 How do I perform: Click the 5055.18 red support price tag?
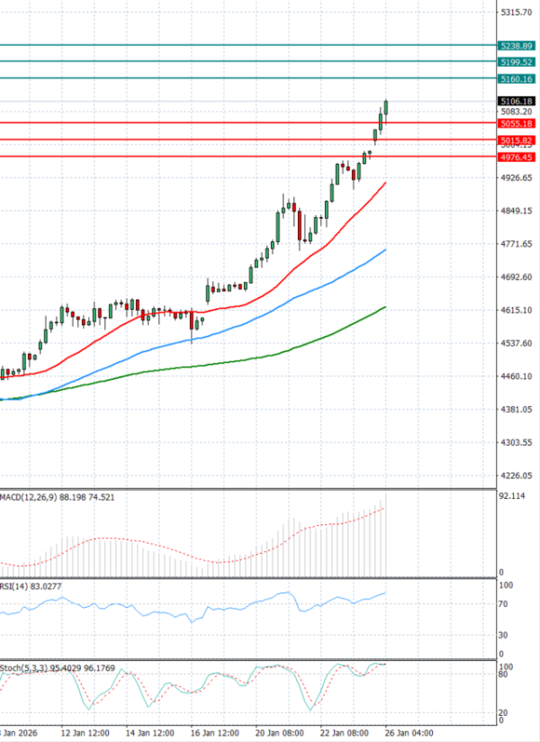516,122
